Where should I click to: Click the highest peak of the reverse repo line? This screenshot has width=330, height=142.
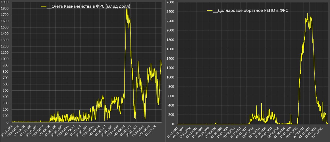(x=307, y=13)
